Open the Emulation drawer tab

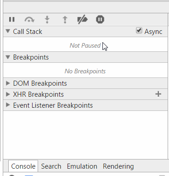click(82, 166)
